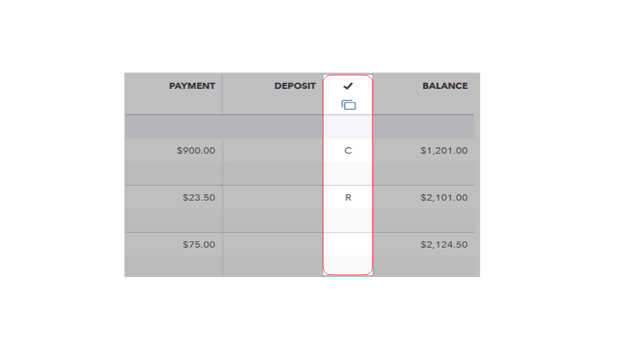Screen dimensions: 624x351
Task: Toggle the "R" reconciled status cell
Action: pos(348,197)
